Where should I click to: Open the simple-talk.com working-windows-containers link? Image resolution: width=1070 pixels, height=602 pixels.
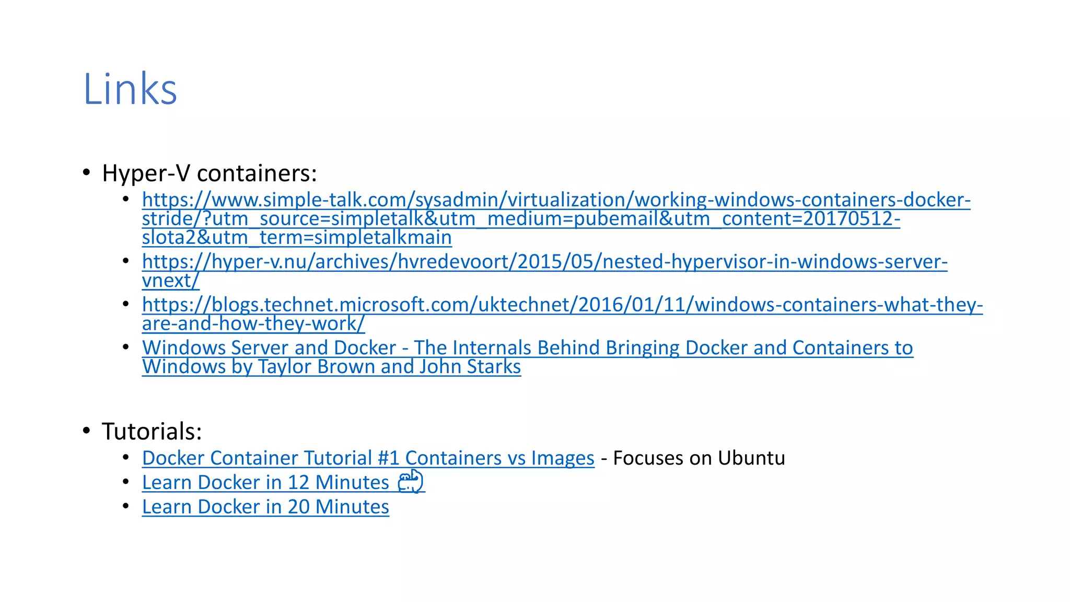[x=556, y=200]
